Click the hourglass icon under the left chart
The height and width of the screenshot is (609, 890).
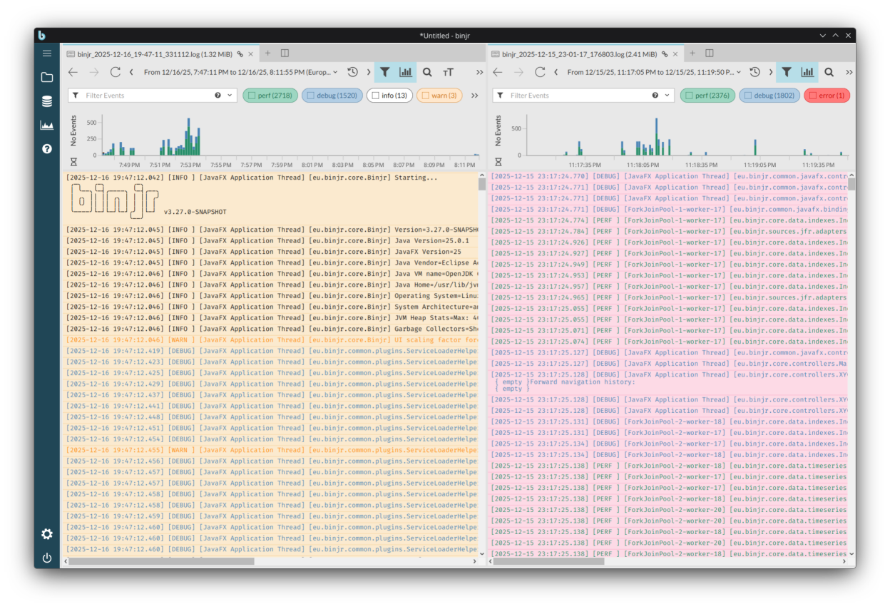click(x=73, y=162)
